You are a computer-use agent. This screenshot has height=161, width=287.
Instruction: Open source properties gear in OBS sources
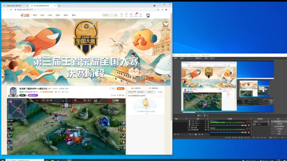coord(196,135)
